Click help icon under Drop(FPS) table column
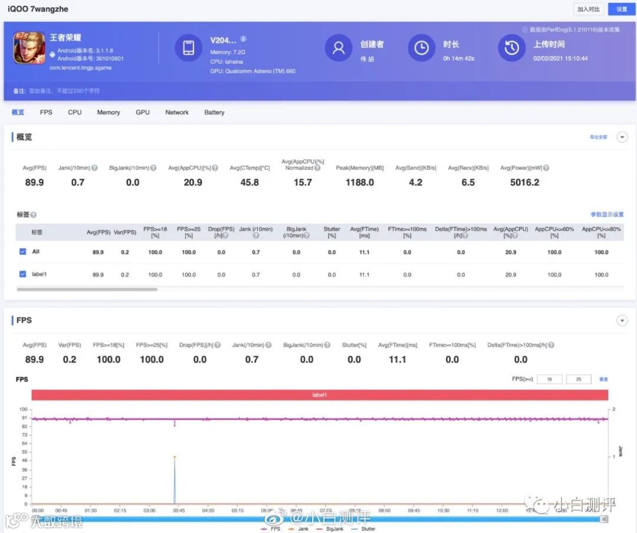This screenshot has width=637, height=533. pyautogui.click(x=225, y=236)
